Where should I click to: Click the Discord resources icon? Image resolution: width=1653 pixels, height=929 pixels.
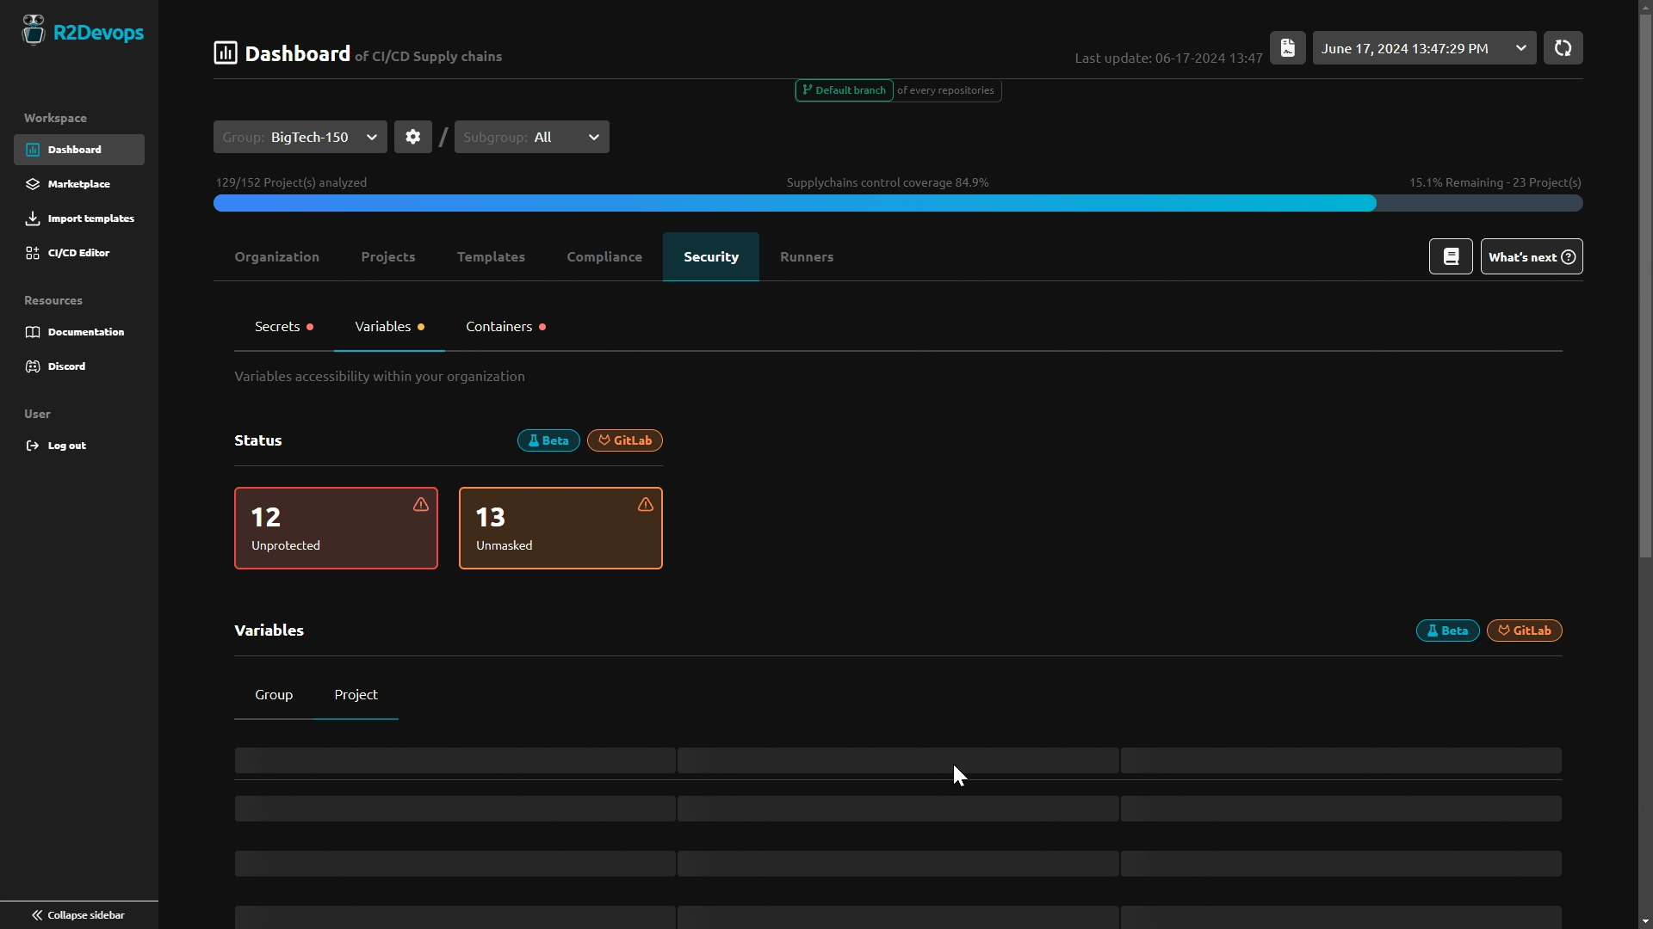(x=33, y=366)
